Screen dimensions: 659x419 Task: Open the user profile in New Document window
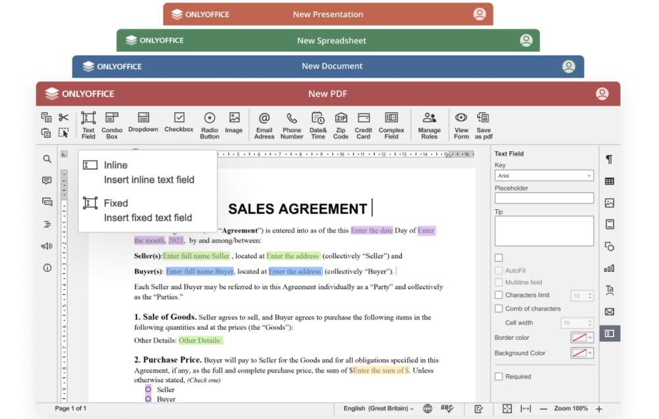tap(569, 67)
